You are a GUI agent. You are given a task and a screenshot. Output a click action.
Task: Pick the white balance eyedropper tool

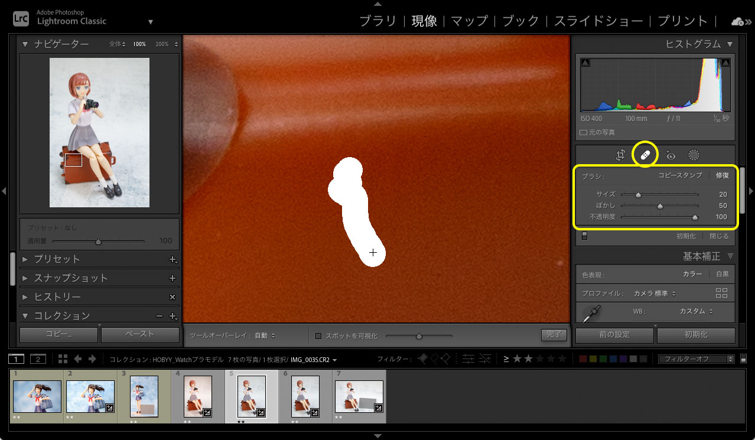pyautogui.click(x=591, y=313)
